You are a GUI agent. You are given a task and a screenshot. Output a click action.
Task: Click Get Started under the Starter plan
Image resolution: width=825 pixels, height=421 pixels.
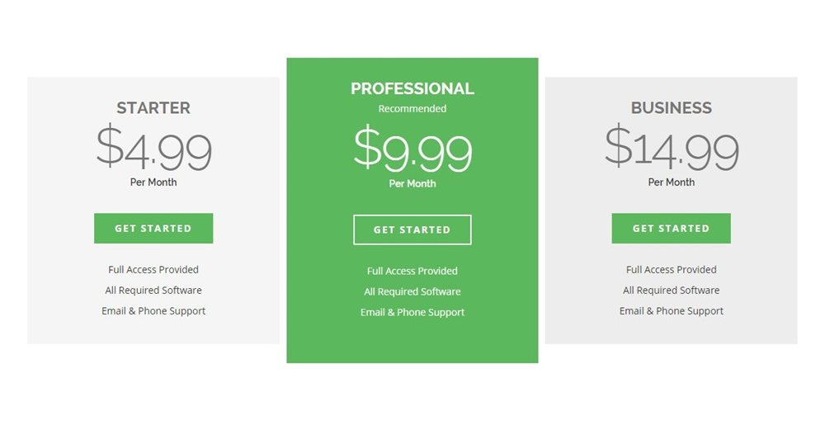[x=153, y=229]
